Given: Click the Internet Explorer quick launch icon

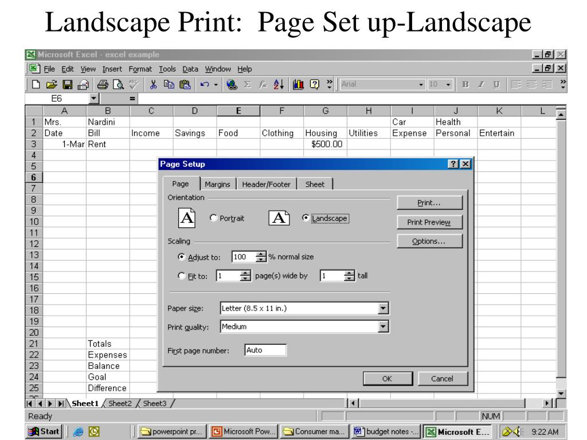Looking at the screenshot, I should coord(78,432).
